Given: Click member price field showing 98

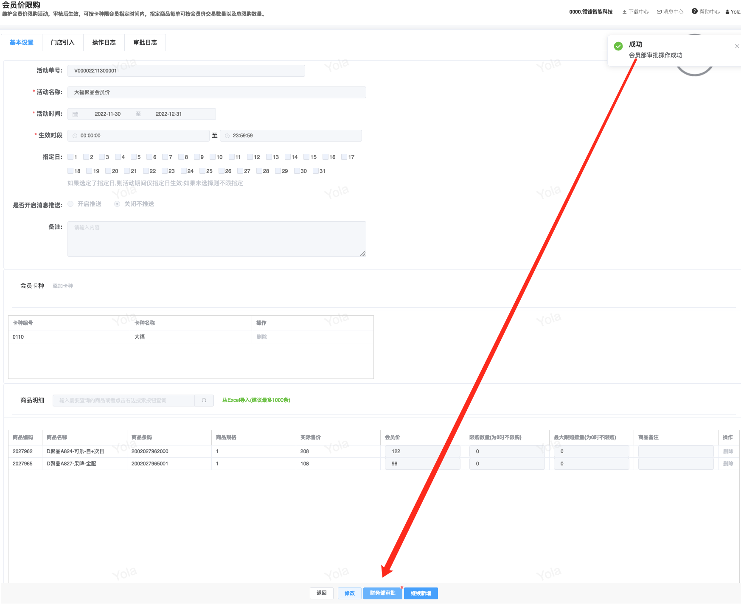Looking at the screenshot, I should click(423, 464).
